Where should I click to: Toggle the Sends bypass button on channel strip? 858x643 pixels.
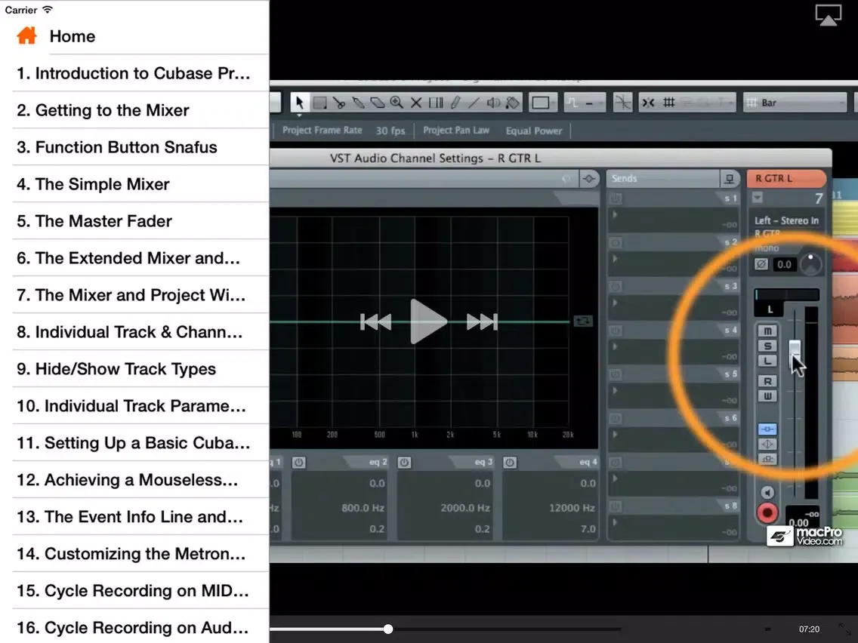[x=767, y=459]
